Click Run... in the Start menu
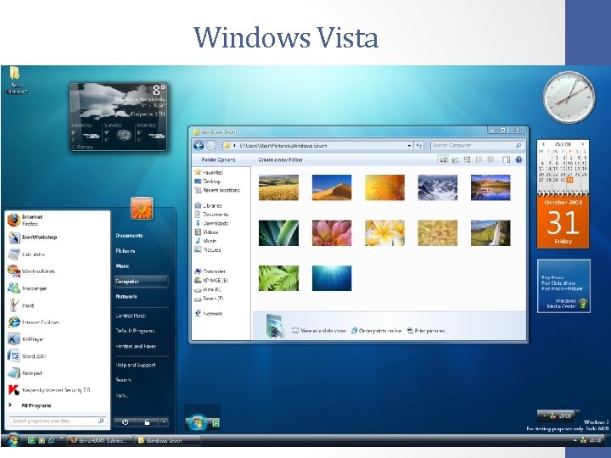 pos(122,395)
